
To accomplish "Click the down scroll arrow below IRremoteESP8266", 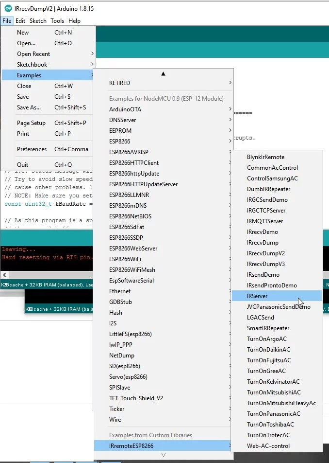I will (x=163, y=455).
